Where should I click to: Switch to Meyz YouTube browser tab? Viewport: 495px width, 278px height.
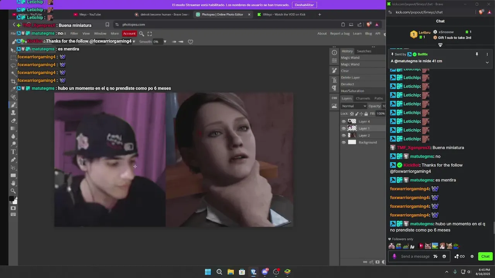(90, 14)
